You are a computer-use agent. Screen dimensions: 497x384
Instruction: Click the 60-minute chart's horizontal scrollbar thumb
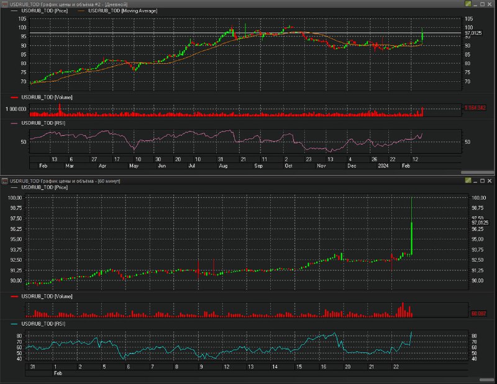[x=486, y=380]
